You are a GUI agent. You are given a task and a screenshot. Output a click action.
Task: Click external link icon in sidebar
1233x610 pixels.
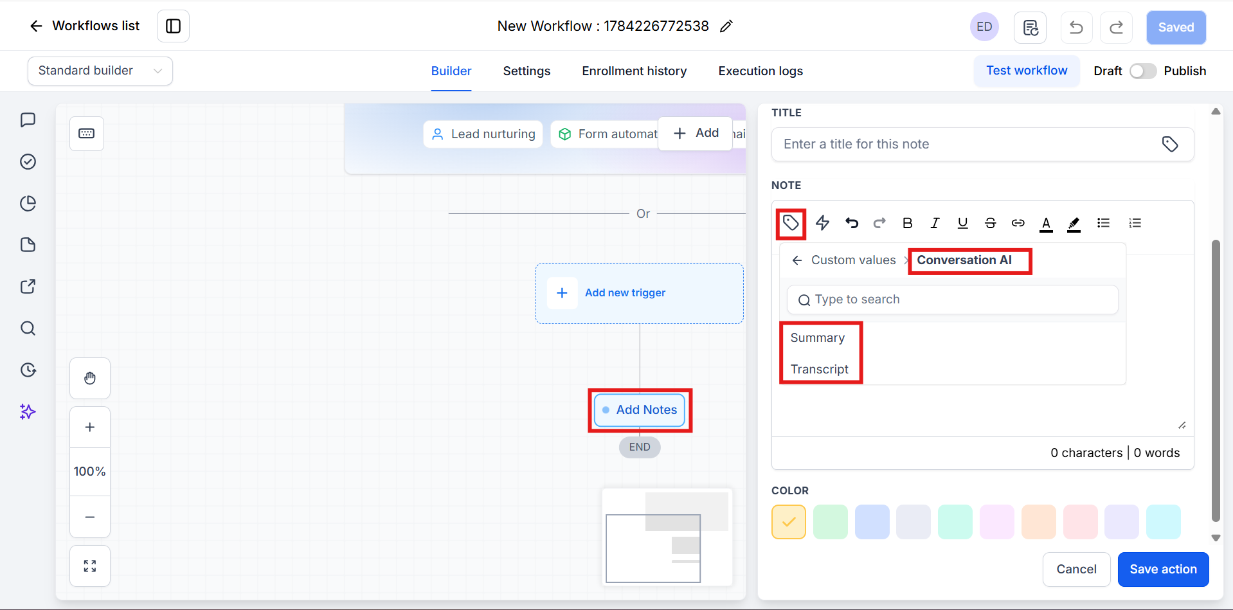(x=28, y=287)
